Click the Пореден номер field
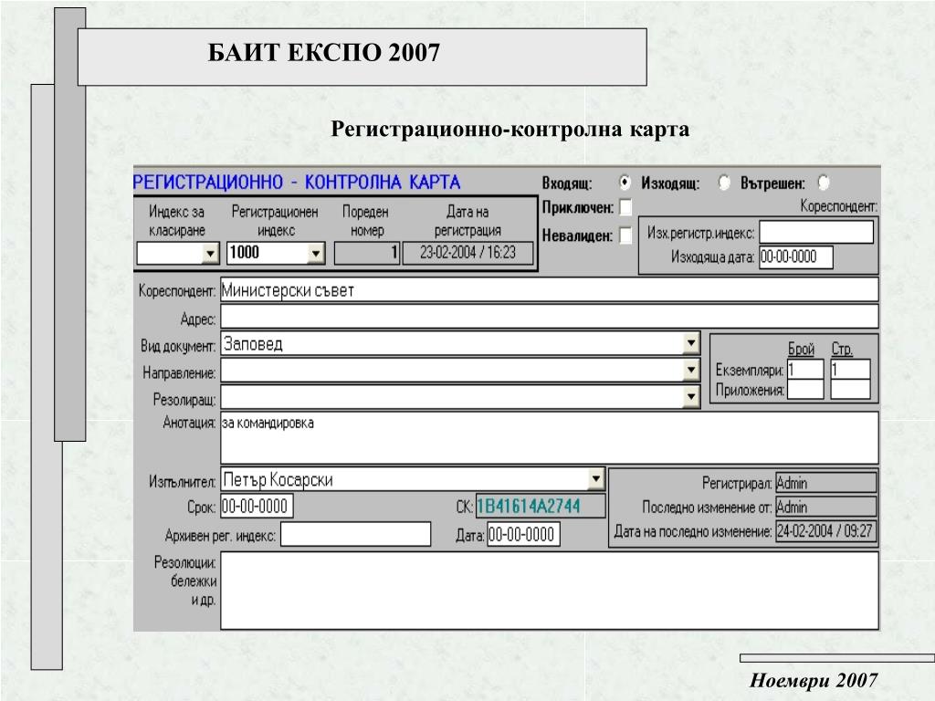Image resolution: width=935 pixels, height=701 pixels. pos(367,253)
